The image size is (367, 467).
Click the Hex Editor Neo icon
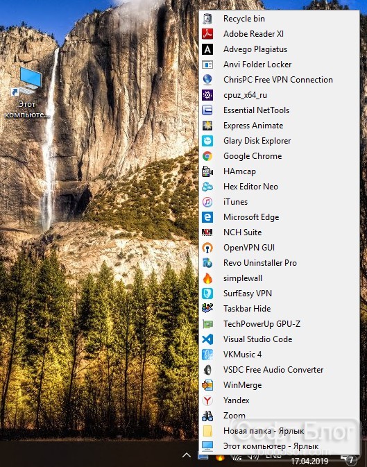tap(207, 187)
